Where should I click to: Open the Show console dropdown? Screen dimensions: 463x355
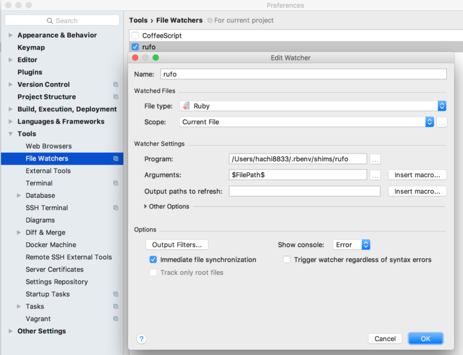coord(352,245)
